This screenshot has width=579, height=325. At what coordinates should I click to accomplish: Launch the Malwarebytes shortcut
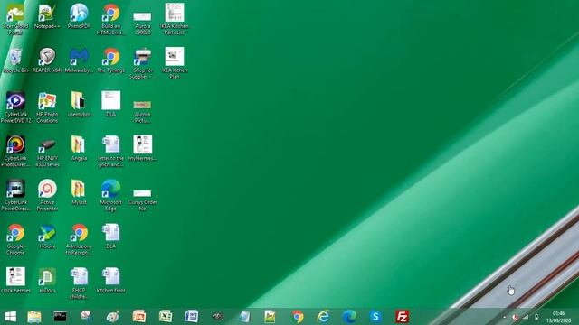[x=79, y=60]
